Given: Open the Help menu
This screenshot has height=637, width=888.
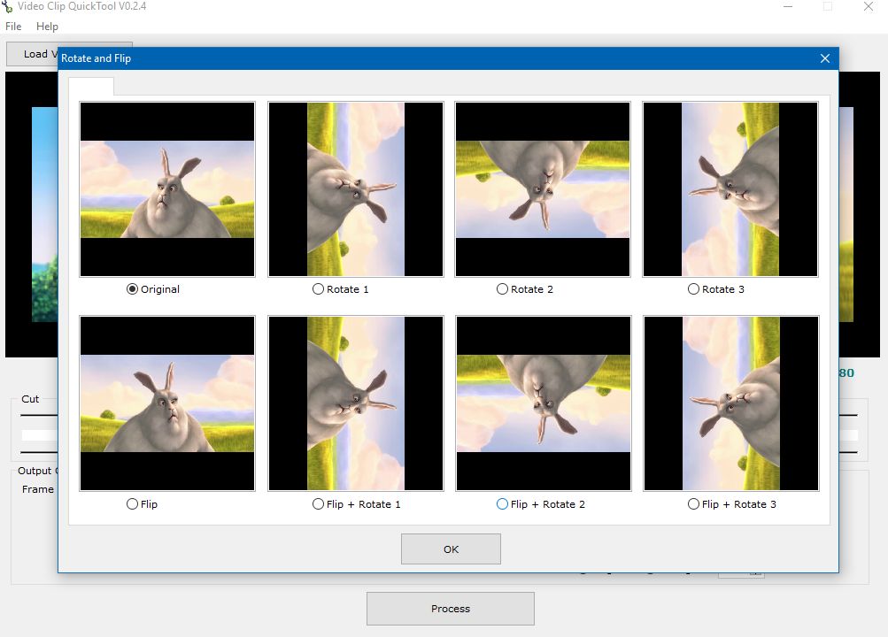Looking at the screenshot, I should 47,26.
